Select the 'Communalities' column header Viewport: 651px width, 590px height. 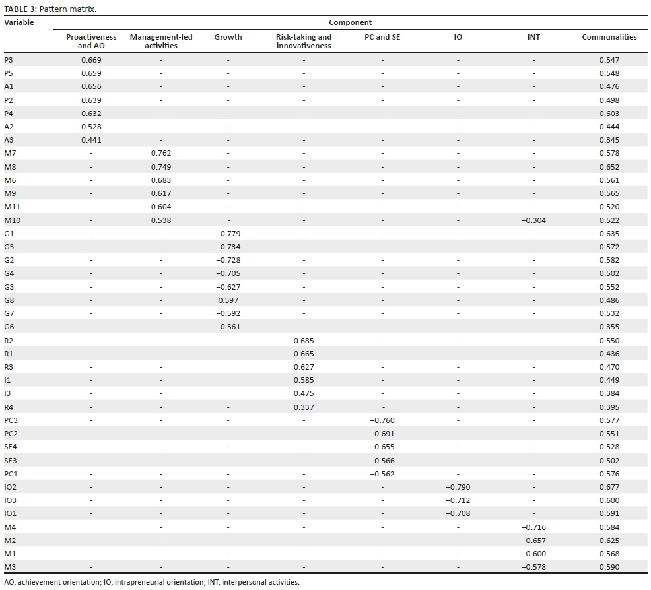[609, 38]
